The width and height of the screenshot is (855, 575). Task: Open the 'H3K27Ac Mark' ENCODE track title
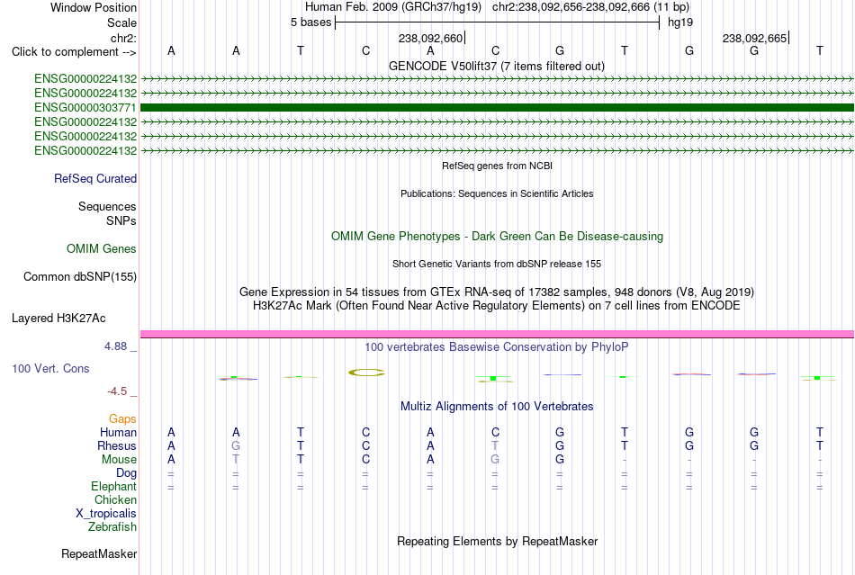497,306
